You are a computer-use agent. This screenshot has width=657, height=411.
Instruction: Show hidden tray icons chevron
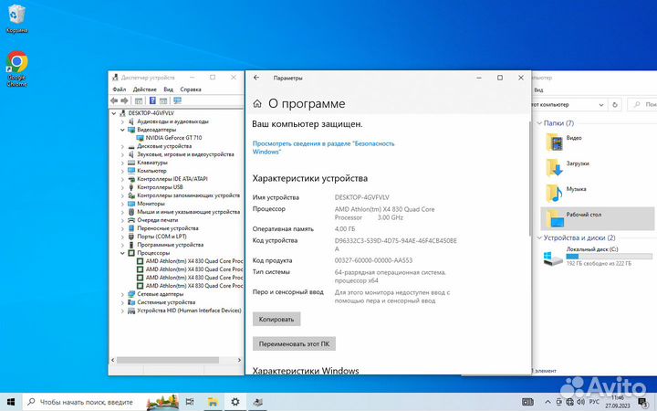(x=547, y=402)
